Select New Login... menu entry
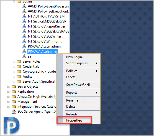The height and width of the screenshot is (136, 154). (x=75, y=57)
